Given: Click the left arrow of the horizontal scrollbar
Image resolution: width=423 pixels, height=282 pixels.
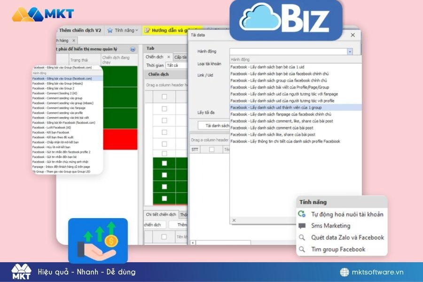Looking at the screenshot, I should (193, 243).
